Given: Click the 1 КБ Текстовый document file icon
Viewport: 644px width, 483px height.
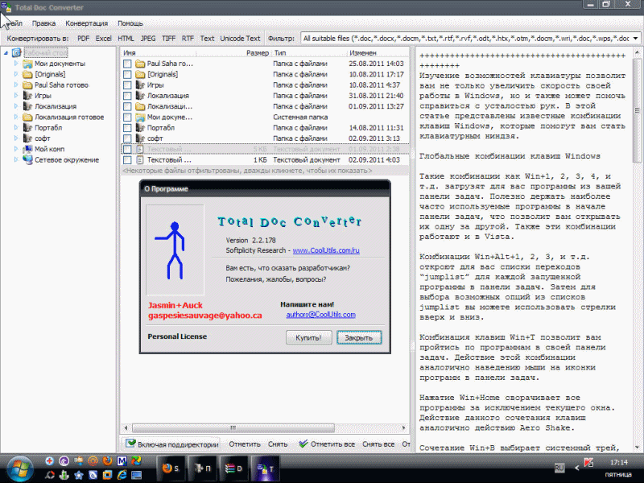Looking at the screenshot, I should pos(140,159).
